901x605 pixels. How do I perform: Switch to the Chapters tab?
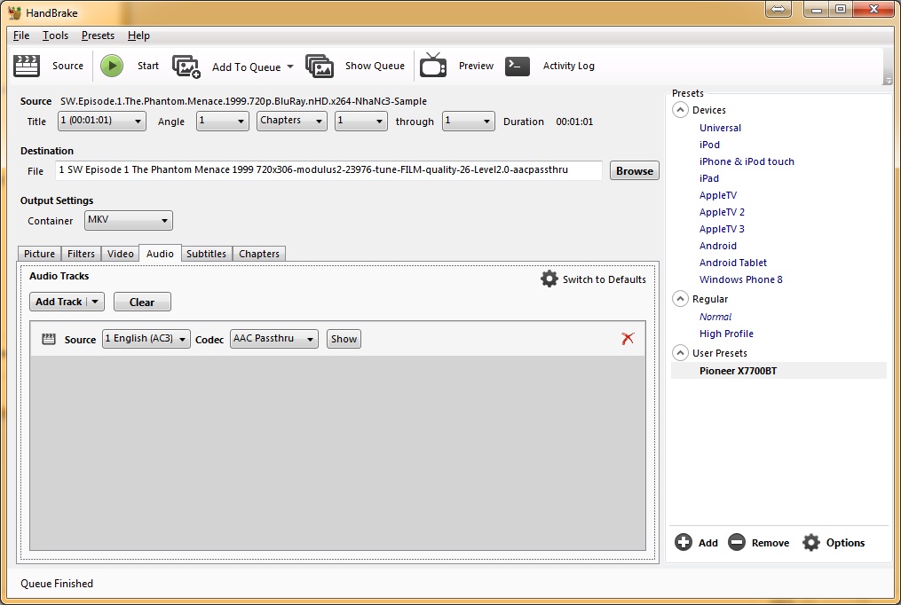(x=259, y=254)
